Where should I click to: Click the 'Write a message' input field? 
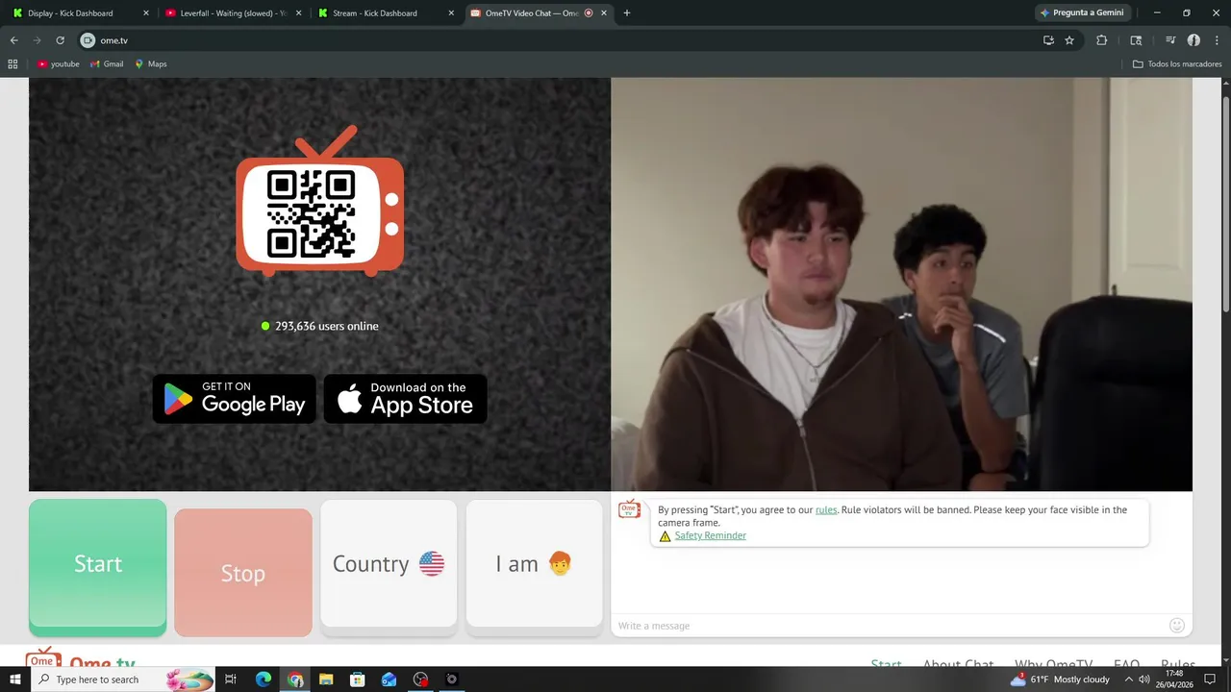click(890, 626)
